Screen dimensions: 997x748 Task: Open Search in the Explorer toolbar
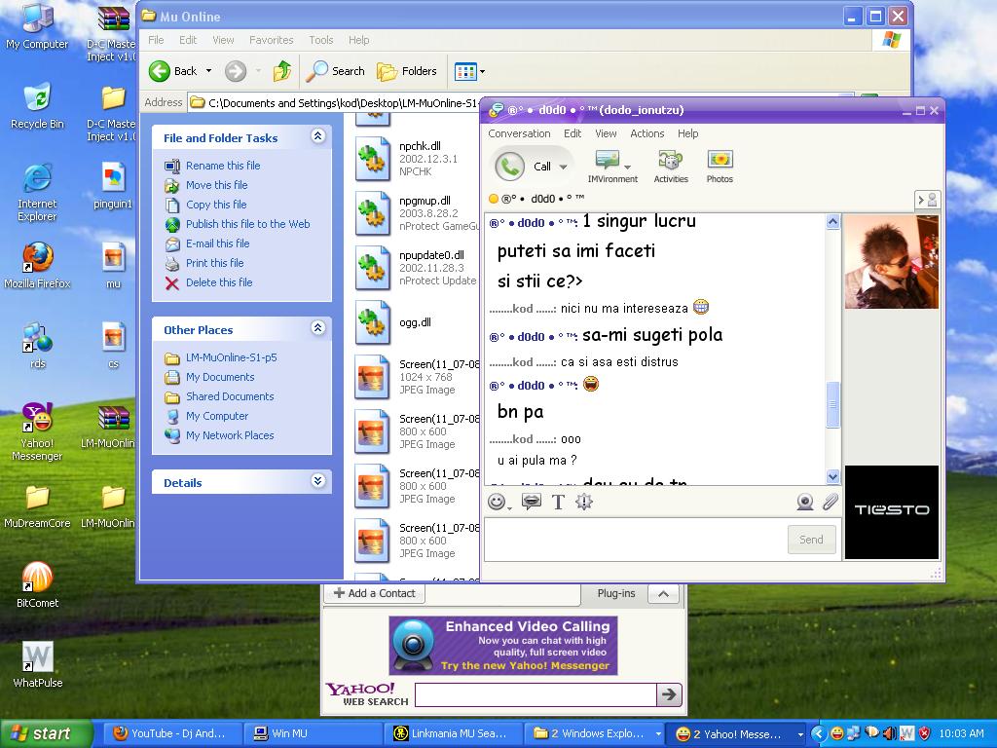(x=335, y=71)
